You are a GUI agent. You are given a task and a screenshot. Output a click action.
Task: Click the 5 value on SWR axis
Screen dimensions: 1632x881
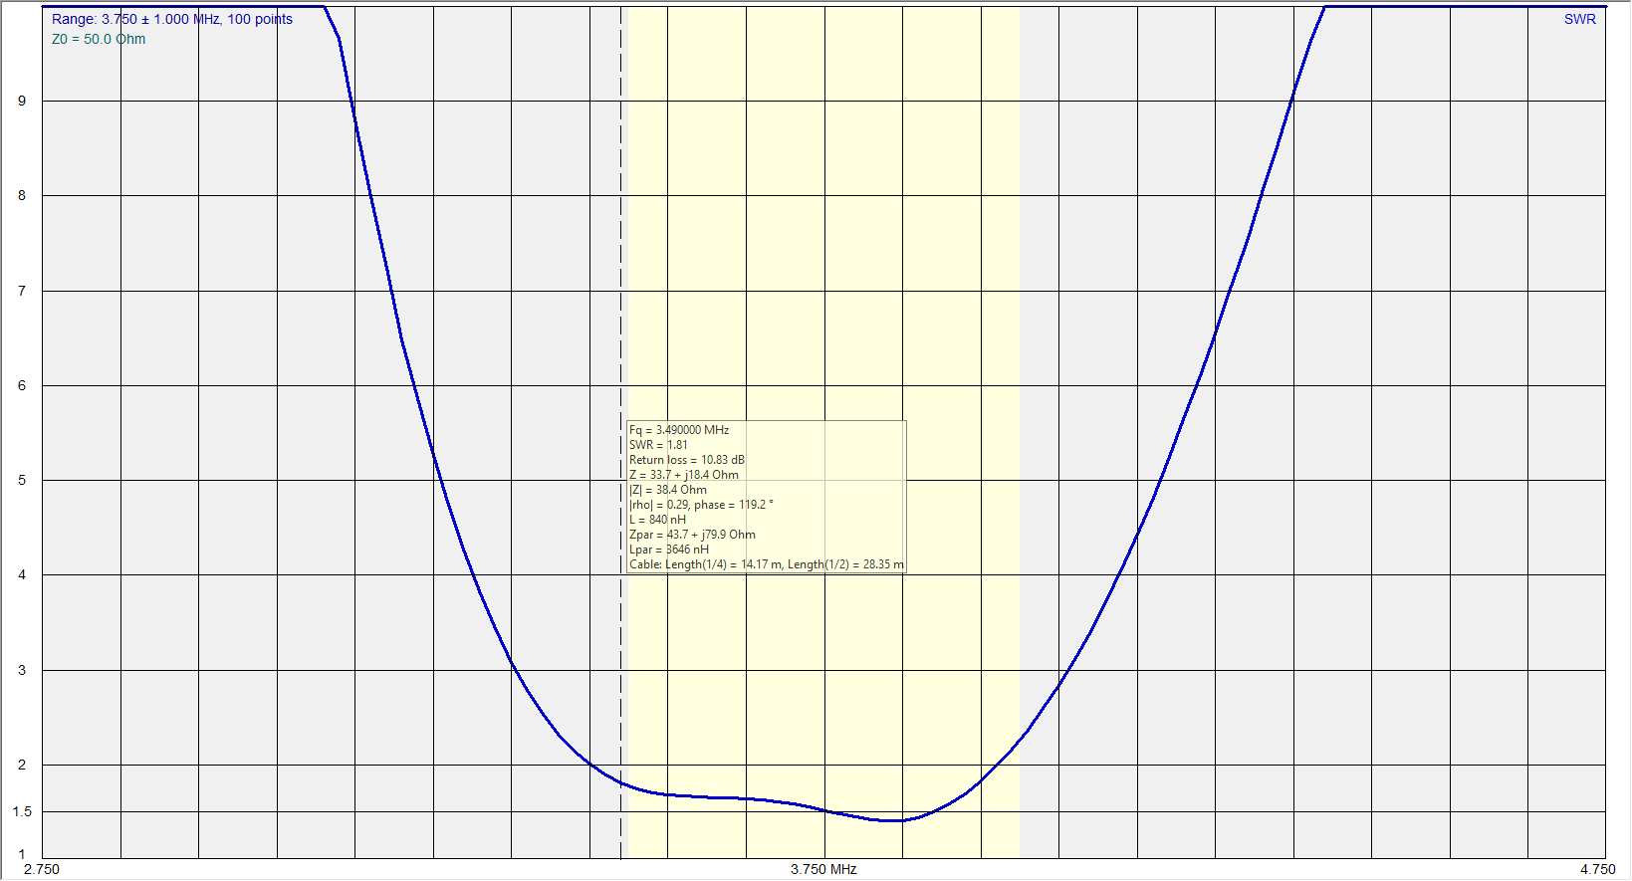pyautogui.click(x=22, y=480)
